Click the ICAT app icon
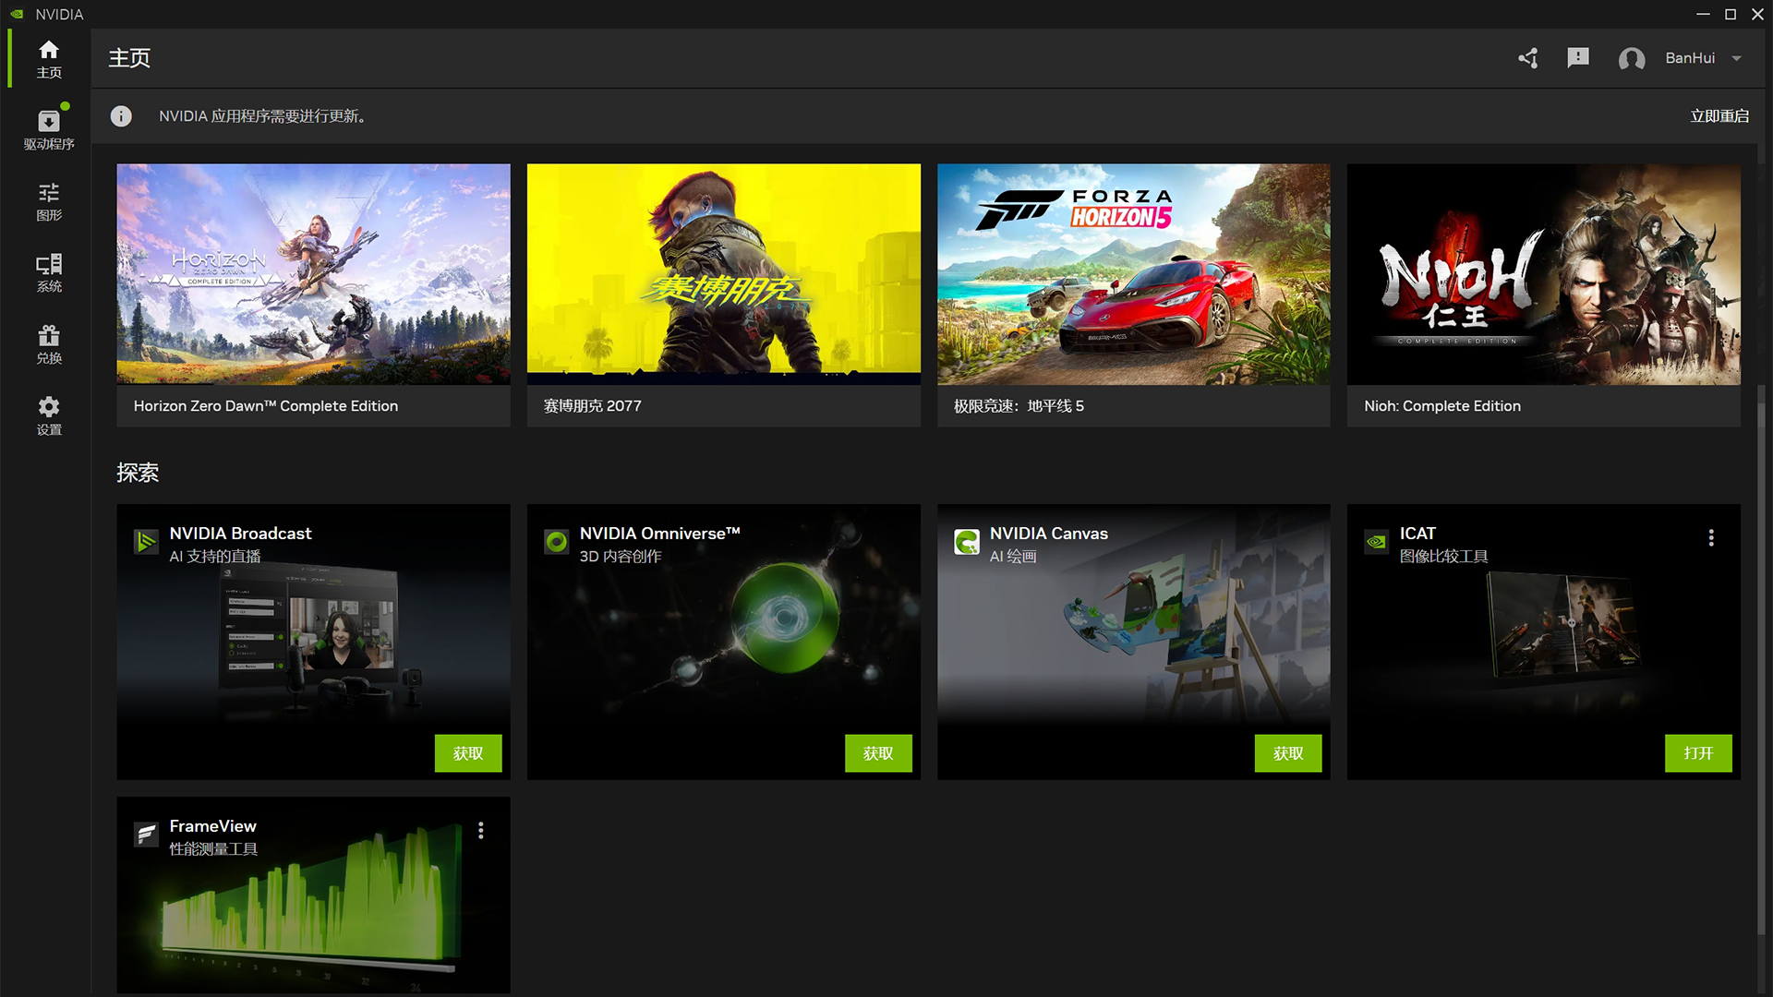Screen dimensions: 1773x997 [x=1376, y=542]
